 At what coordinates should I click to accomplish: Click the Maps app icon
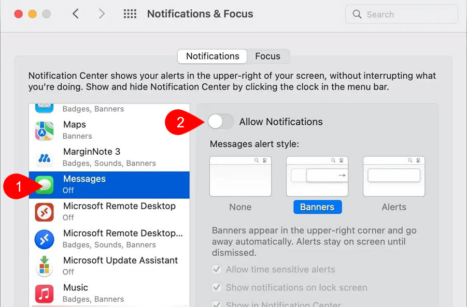(45, 130)
